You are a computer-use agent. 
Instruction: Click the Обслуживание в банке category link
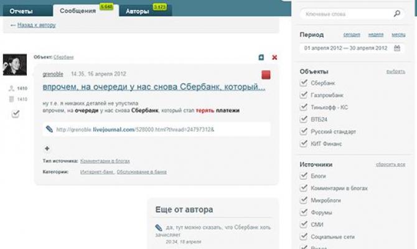click(141, 172)
